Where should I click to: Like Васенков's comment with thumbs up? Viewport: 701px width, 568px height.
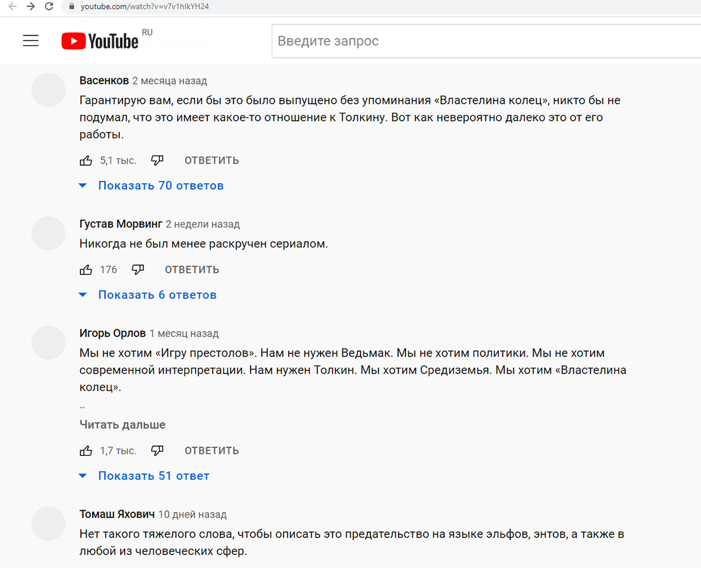(86, 161)
